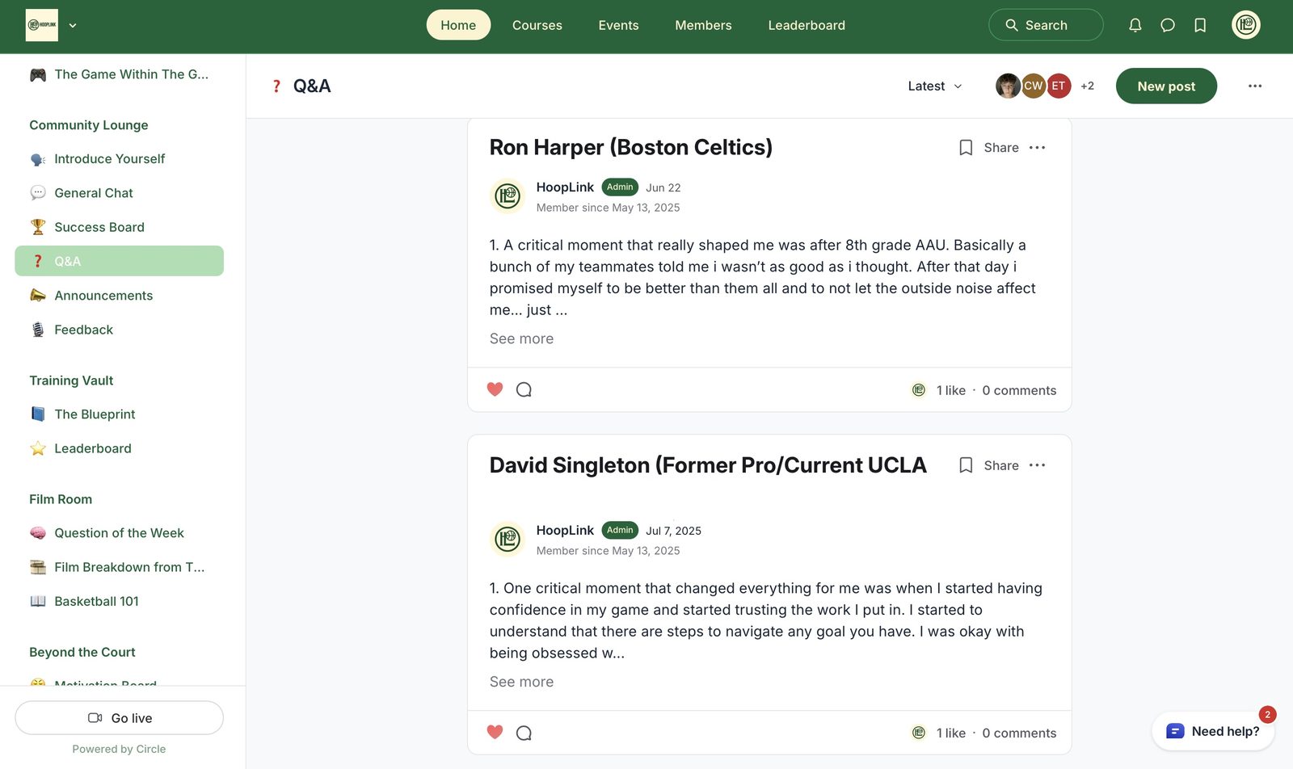Start a Go live session
Viewport: 1293px width, 769px height.
(x=120, y=718)
